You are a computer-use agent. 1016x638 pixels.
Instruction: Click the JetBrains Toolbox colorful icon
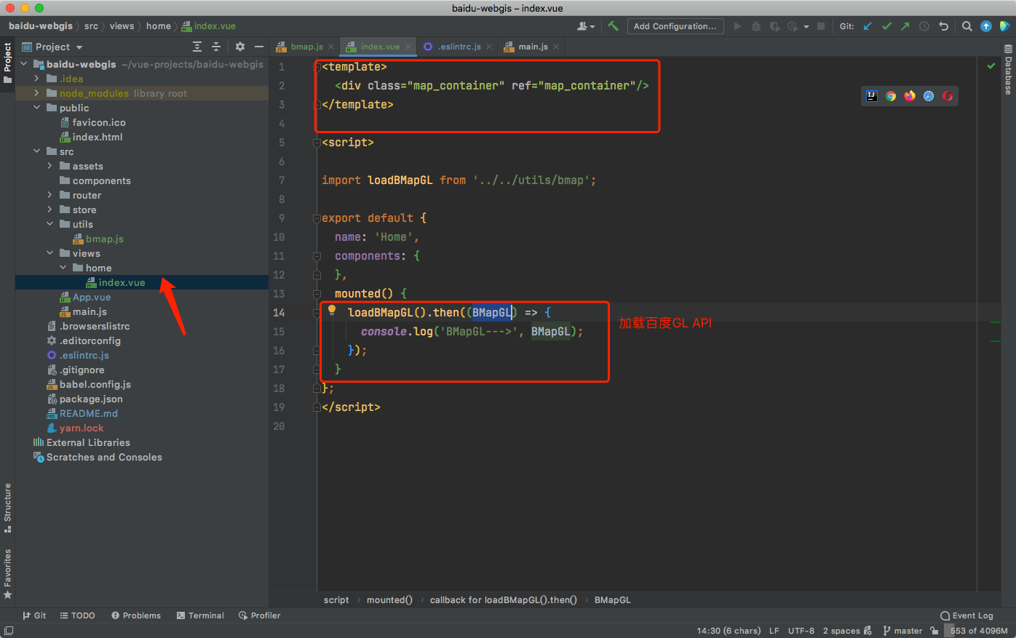[x=1004, y=26]
